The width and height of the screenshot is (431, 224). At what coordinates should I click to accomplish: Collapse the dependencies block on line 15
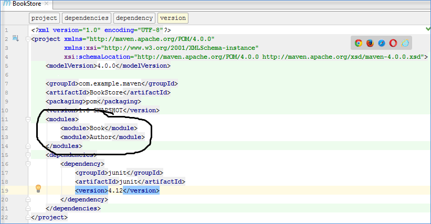coord(28,155)
